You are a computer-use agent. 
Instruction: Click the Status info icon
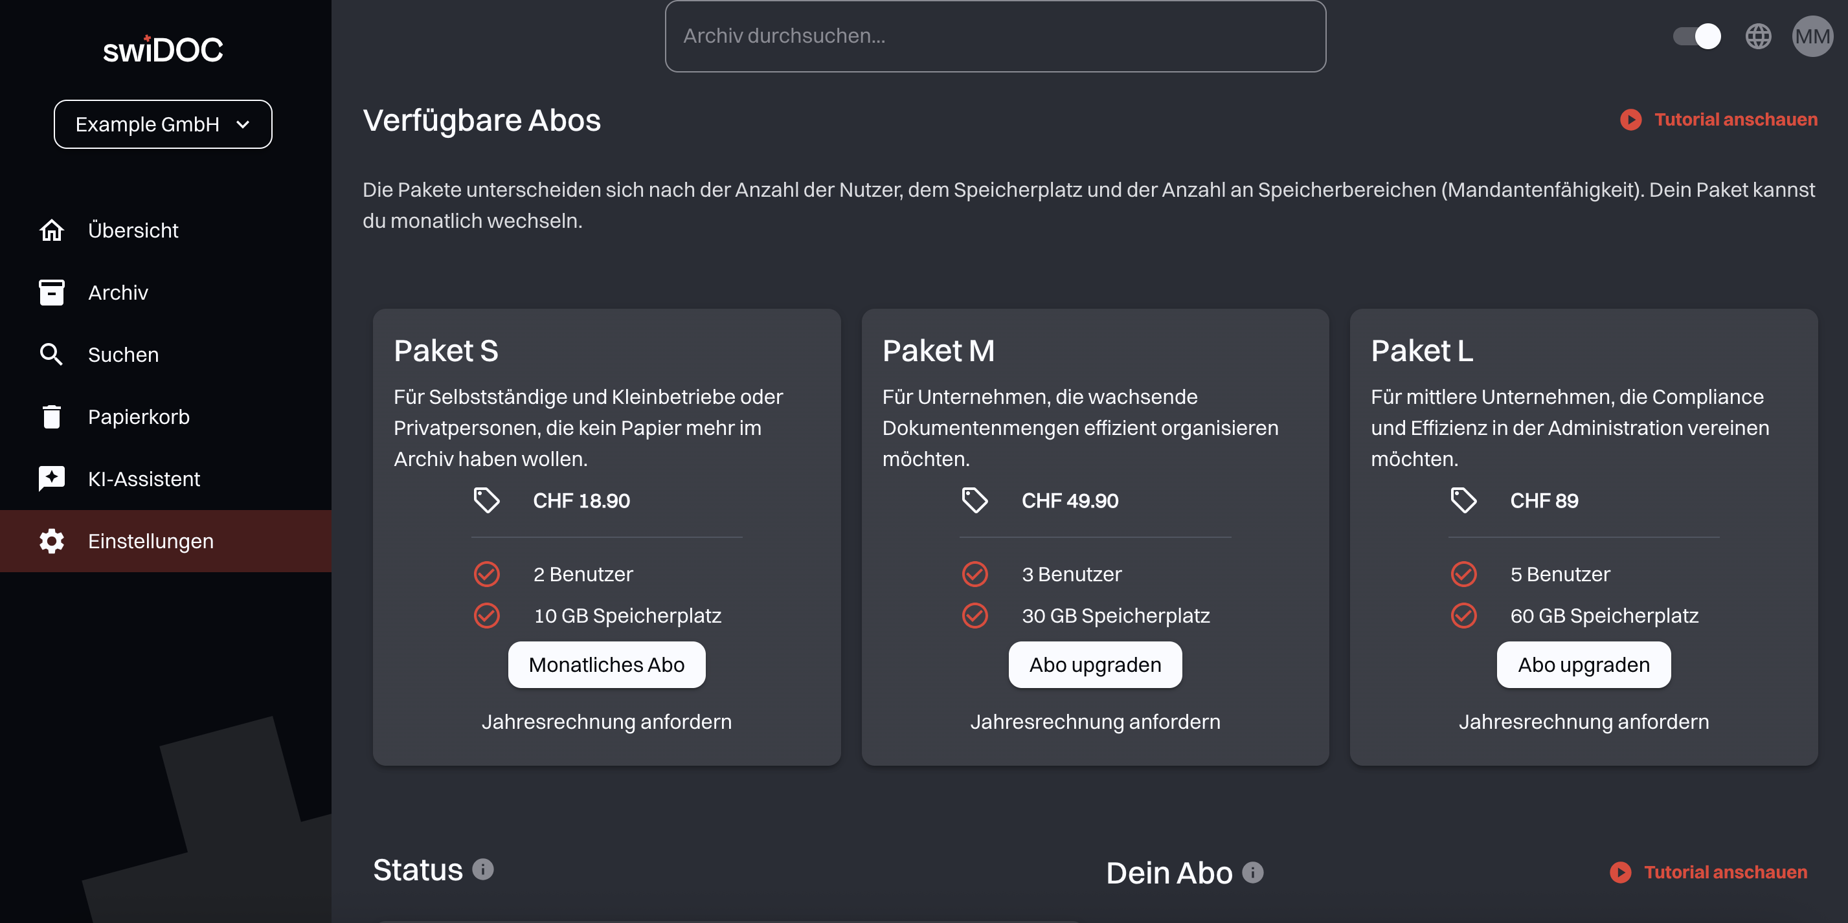483,869
